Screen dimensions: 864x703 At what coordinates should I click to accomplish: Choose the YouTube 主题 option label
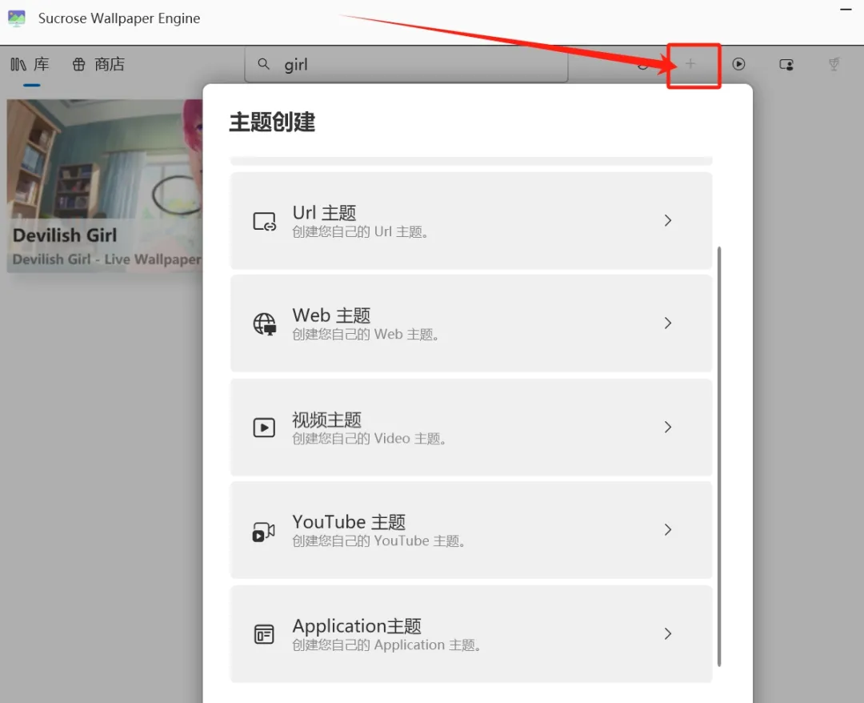[x=349, y=522]
